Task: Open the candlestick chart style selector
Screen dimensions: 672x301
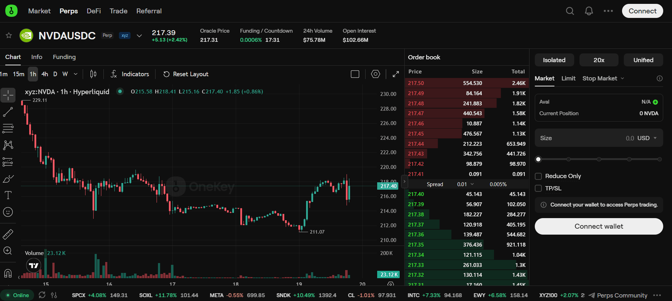Action: 93,74
